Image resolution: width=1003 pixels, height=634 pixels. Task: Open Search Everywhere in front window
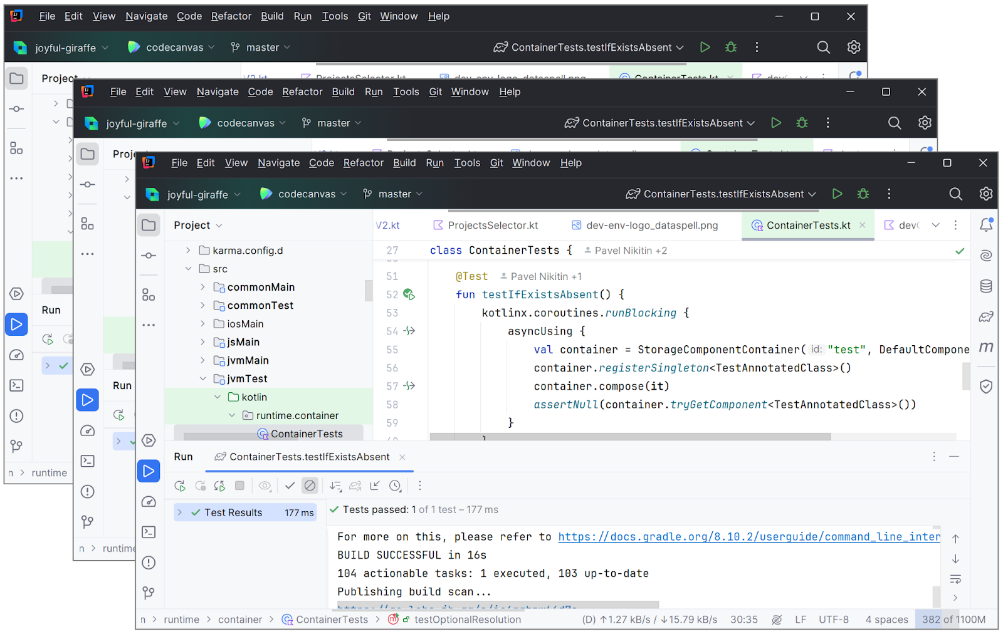[x=955, y=194]
